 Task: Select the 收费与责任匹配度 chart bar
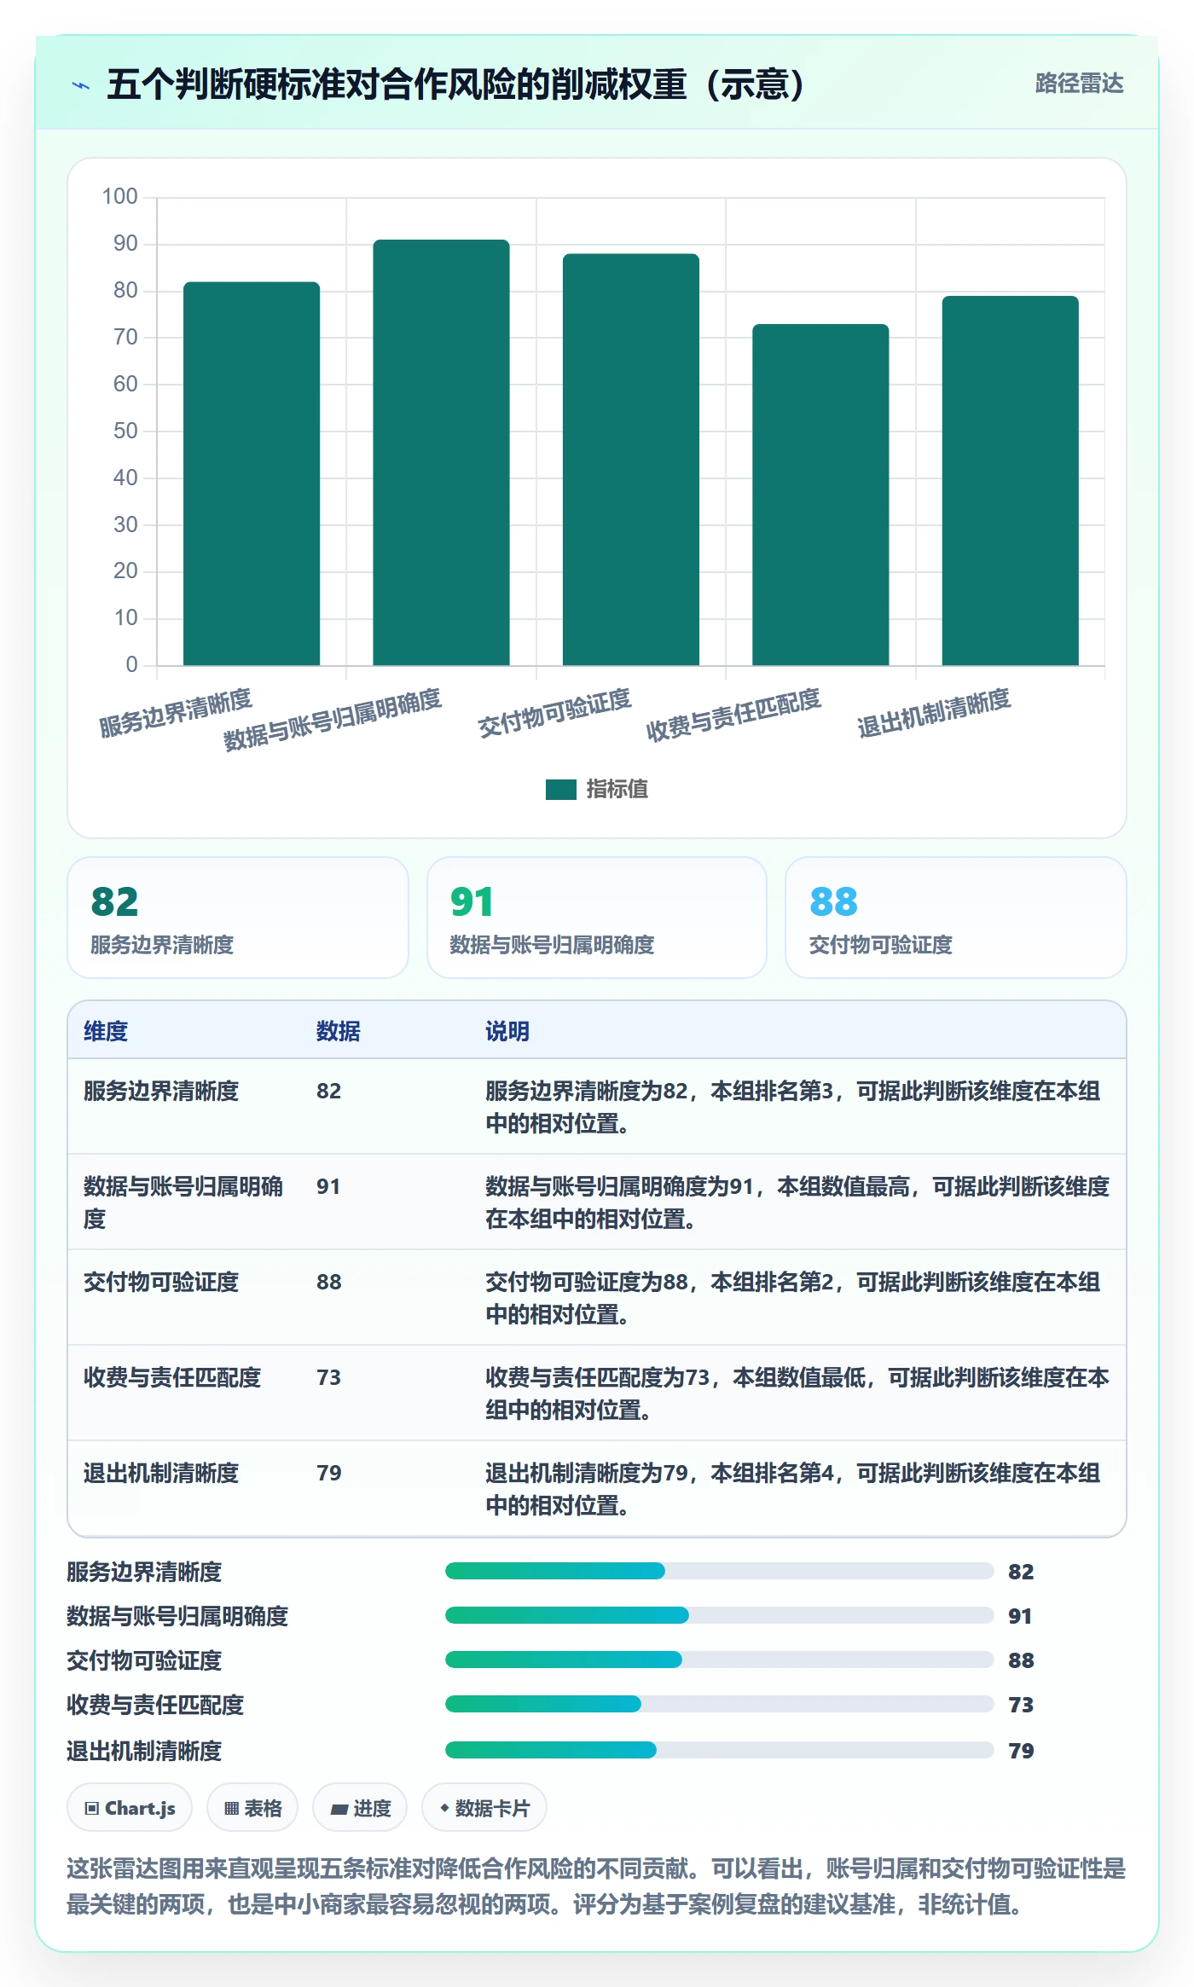pos(820,495)
